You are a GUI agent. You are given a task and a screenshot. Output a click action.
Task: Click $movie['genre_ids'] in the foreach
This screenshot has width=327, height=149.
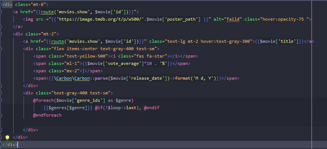coord(81,100)
